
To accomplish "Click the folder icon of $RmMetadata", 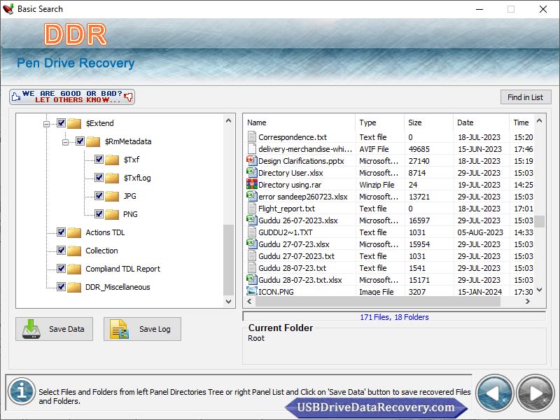I will coord(93,142).
